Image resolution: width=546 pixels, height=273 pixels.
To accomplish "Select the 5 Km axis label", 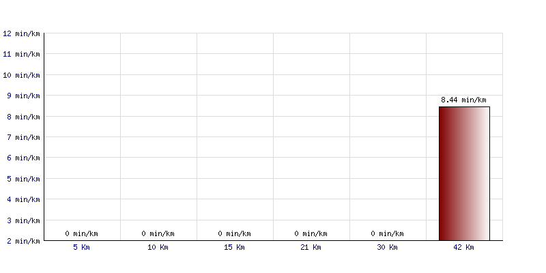I will pos(81,247).
